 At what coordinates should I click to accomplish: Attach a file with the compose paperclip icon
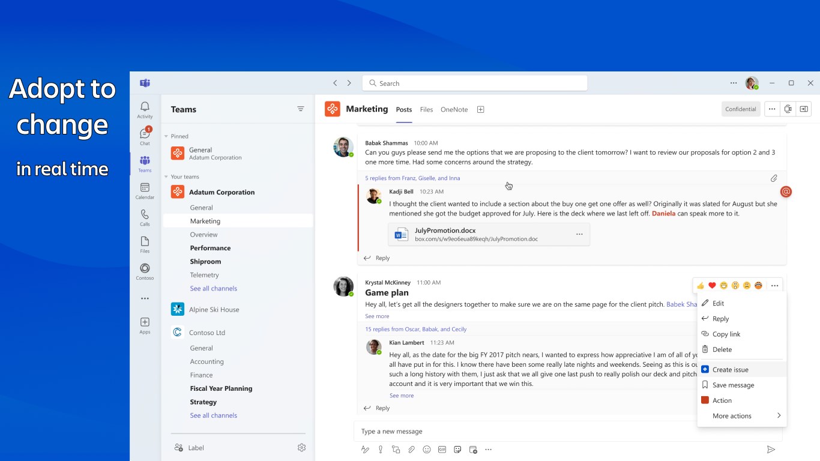[x=411, y=450]
